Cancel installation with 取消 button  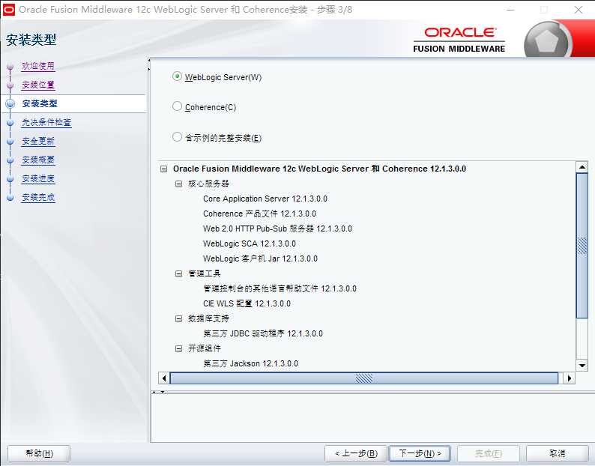(557, 453)
